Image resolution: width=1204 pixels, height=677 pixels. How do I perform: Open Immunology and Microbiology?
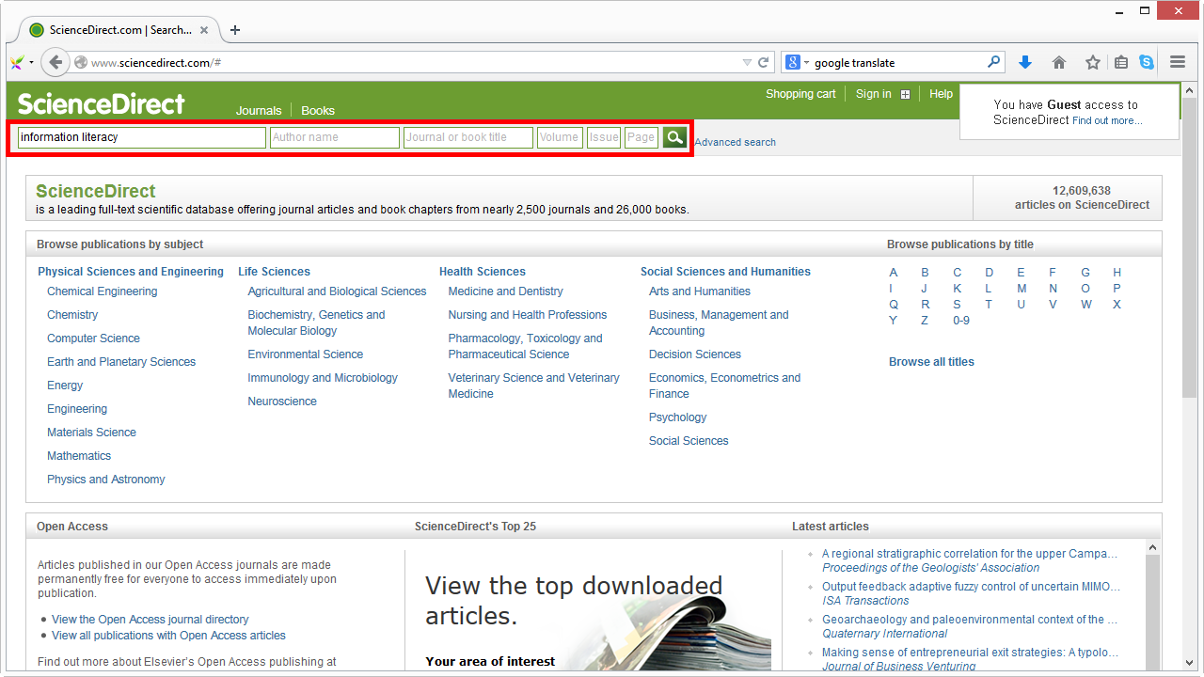coord(323,378)
